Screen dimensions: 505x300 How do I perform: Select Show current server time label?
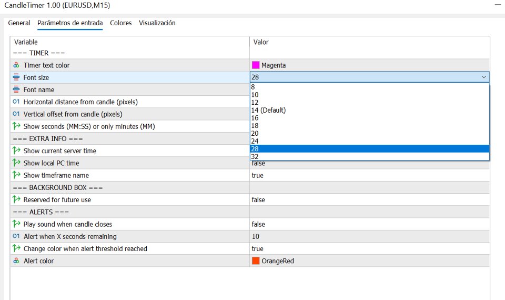pyautogui.click(x=59, y=151)
